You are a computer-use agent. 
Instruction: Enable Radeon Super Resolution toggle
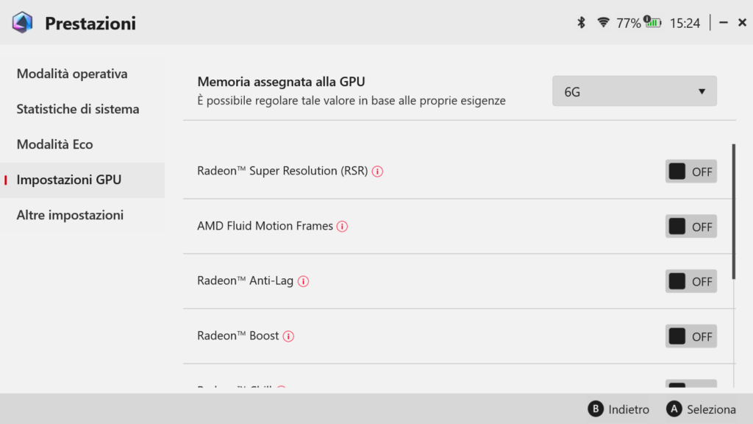coord(690,172)
